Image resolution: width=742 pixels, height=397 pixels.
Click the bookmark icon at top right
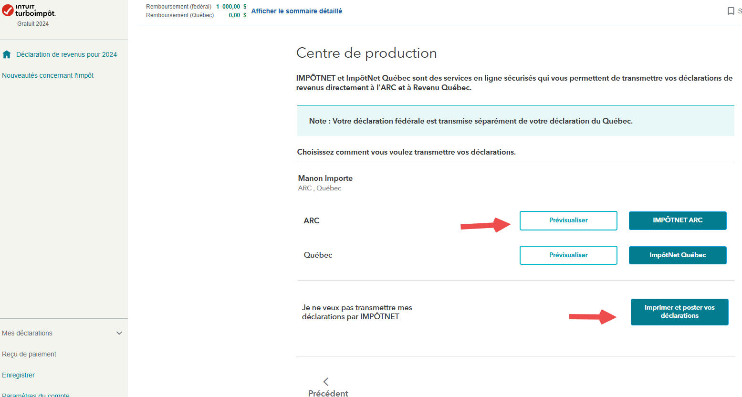[731, 11]
